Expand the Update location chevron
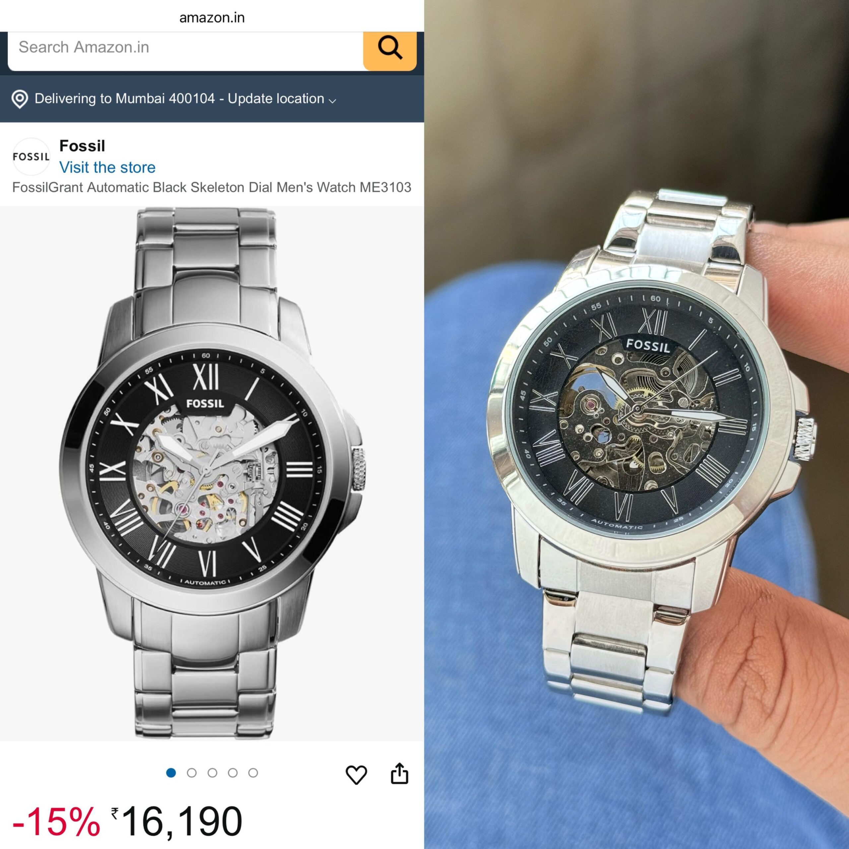This screenshot has height=849, width=849. coord(333,100)
